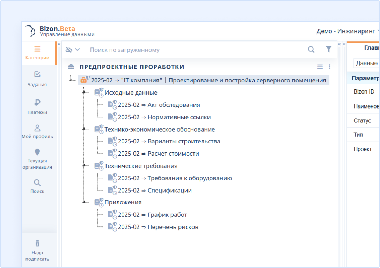Go to Мой профиль page
This screenshot has height=268, width=380.
pos(37,132)
